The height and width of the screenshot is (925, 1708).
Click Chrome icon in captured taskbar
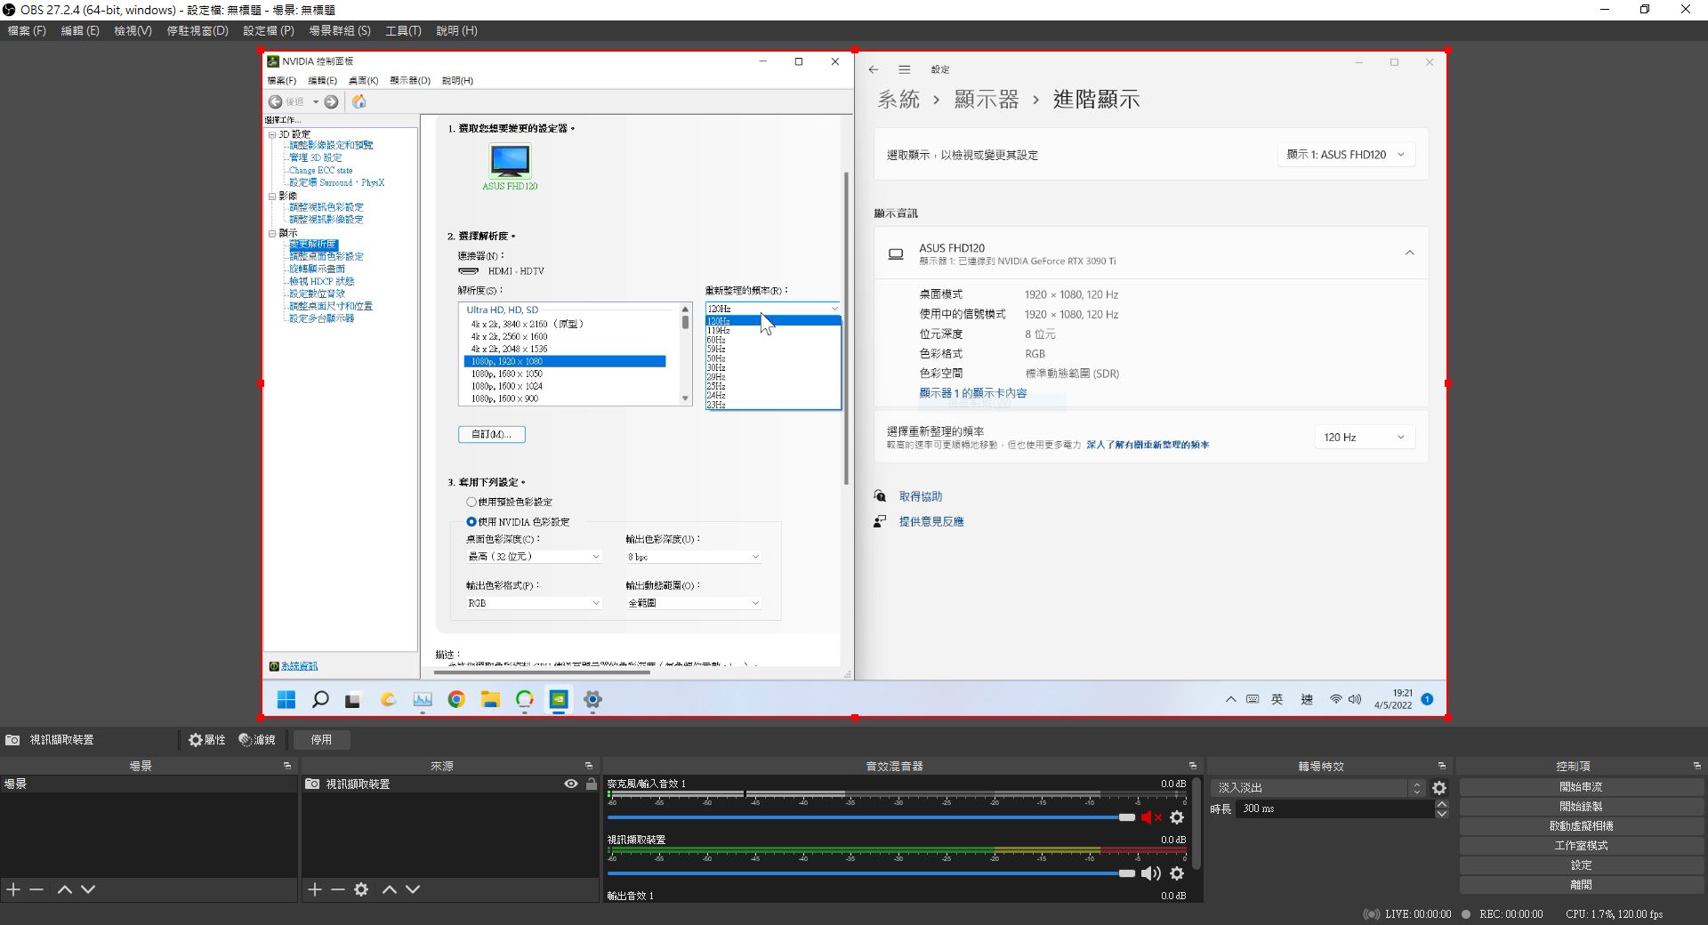pos(456,700)
